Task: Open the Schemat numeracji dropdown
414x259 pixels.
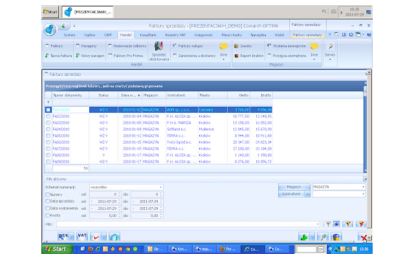Action: point(160,187)
